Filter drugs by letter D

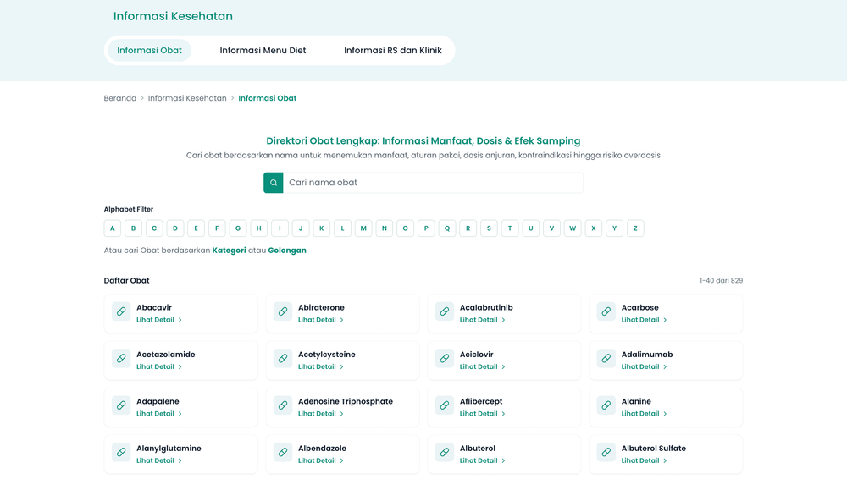pos(175,228)
